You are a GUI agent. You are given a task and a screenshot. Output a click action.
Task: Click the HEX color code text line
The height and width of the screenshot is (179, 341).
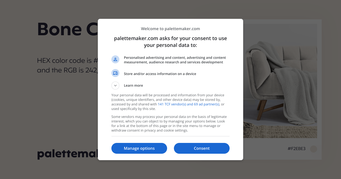(68, 61)
